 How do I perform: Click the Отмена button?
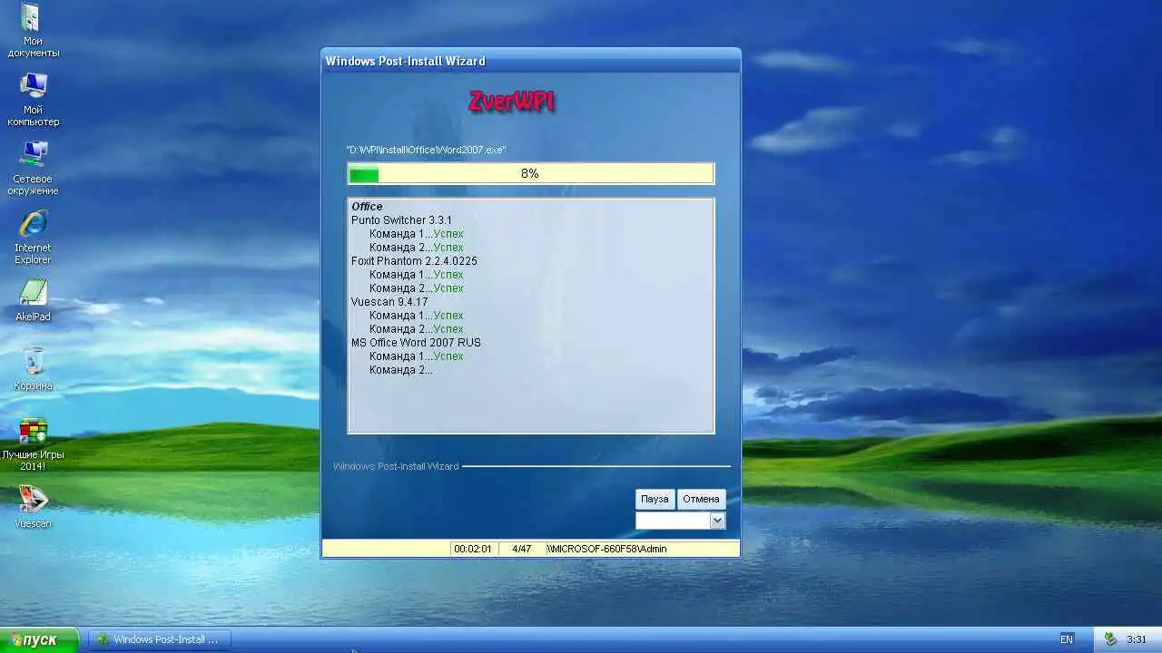pos(701,499)
